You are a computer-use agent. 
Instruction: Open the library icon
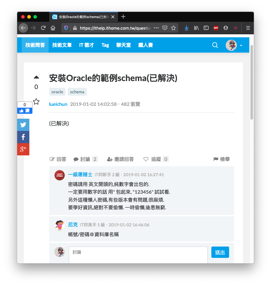(x=196, y=28)
